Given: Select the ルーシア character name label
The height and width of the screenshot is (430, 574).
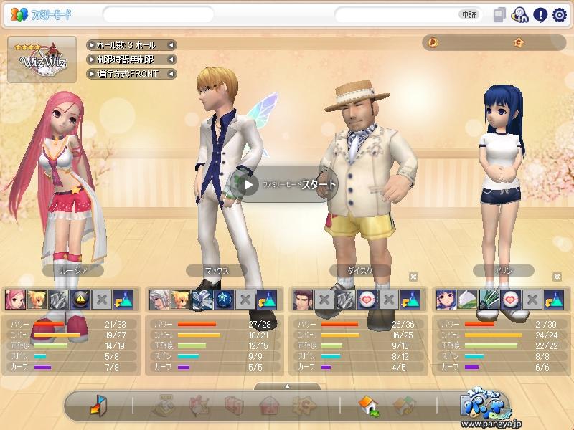Looking at the screenshot, I should tap(73, 271).
